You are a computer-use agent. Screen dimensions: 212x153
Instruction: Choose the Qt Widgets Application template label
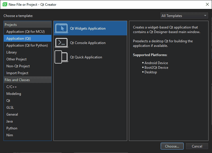(88, 28)
